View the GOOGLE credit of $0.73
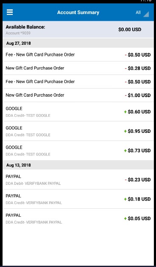Image resolution: width=156 pixels, height=267 pixels. pos(78,150)
